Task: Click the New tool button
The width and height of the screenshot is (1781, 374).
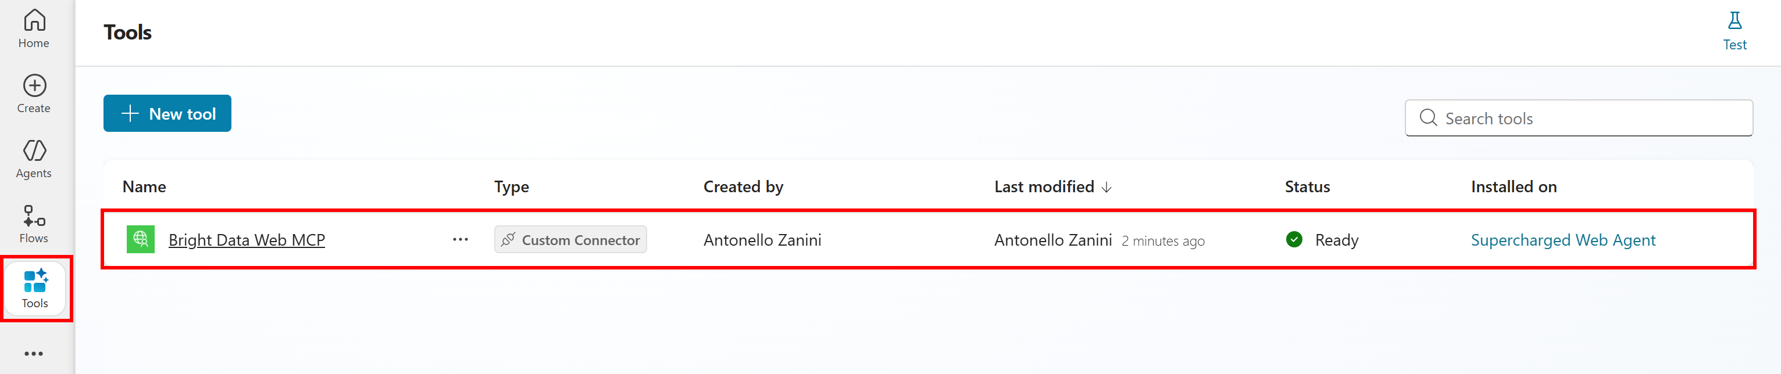Action: click(x=167, y=113)
